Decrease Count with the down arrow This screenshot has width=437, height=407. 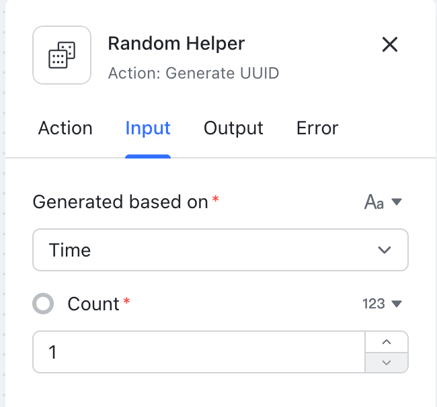tap(386, 362)
